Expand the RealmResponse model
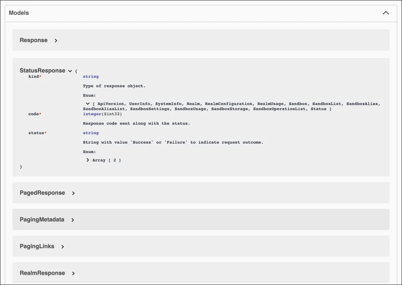Screen dimensions: 402x285 (73, 273)
